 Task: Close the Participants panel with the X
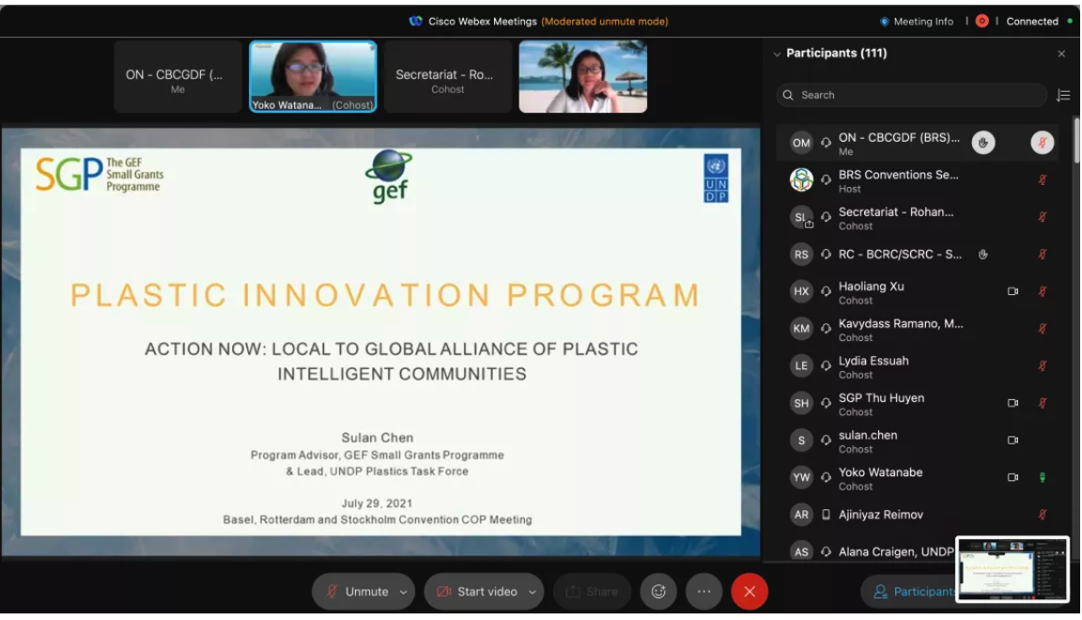[1061, 54]
